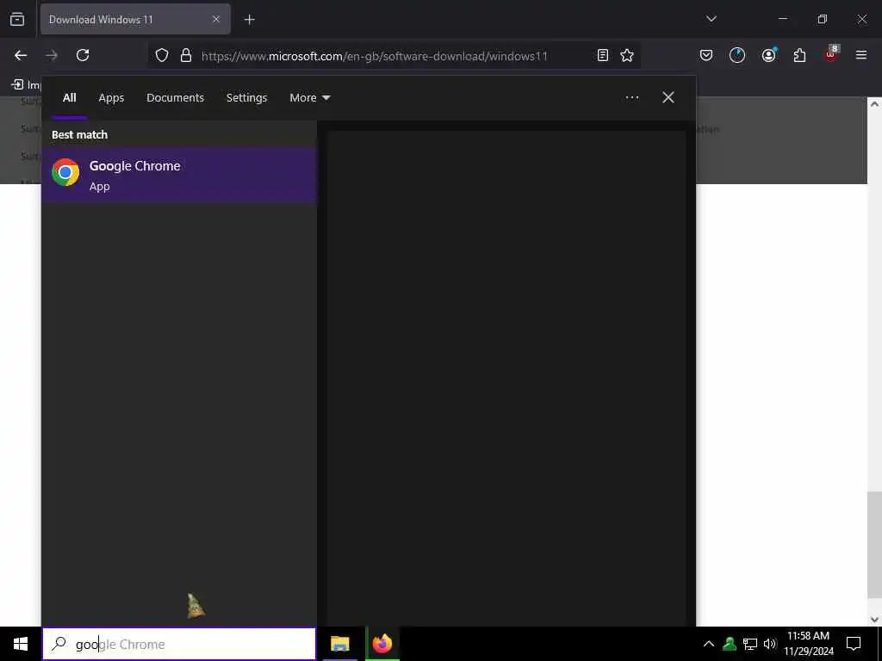The width and height of the screenshot is (882, 661).
Task: Open Google Chrome best match result
Action: pos(179,175)
